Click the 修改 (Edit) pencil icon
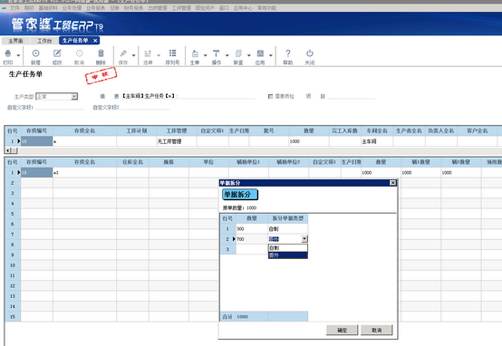The height and width of the screenshot is (346, 502). coord(57,54)
